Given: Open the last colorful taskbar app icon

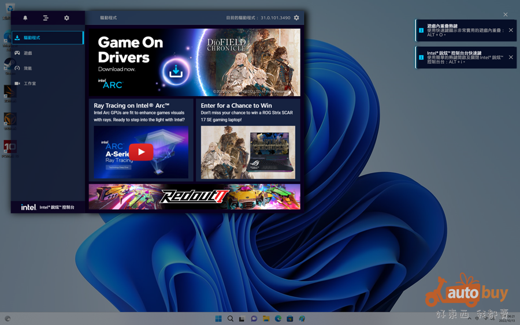Looking at the screenshot, I should pos(302,319).
